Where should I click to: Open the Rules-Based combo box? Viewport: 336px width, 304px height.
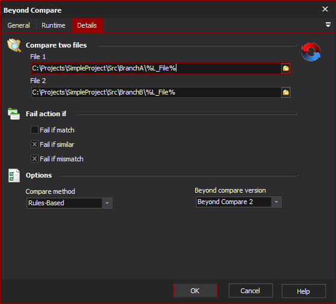69,203
